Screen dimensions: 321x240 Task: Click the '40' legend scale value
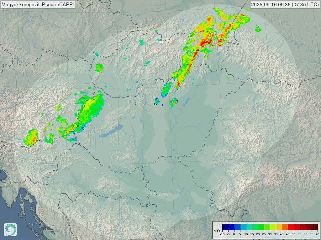(282, 234)
